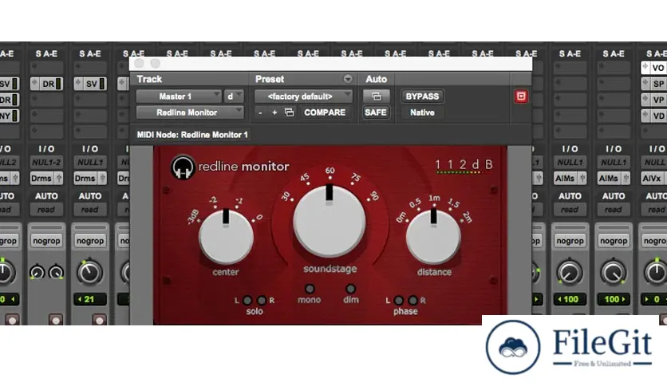Enable solo for the left channel
Screen dimensions: 667x386
(x=247, y=300)
